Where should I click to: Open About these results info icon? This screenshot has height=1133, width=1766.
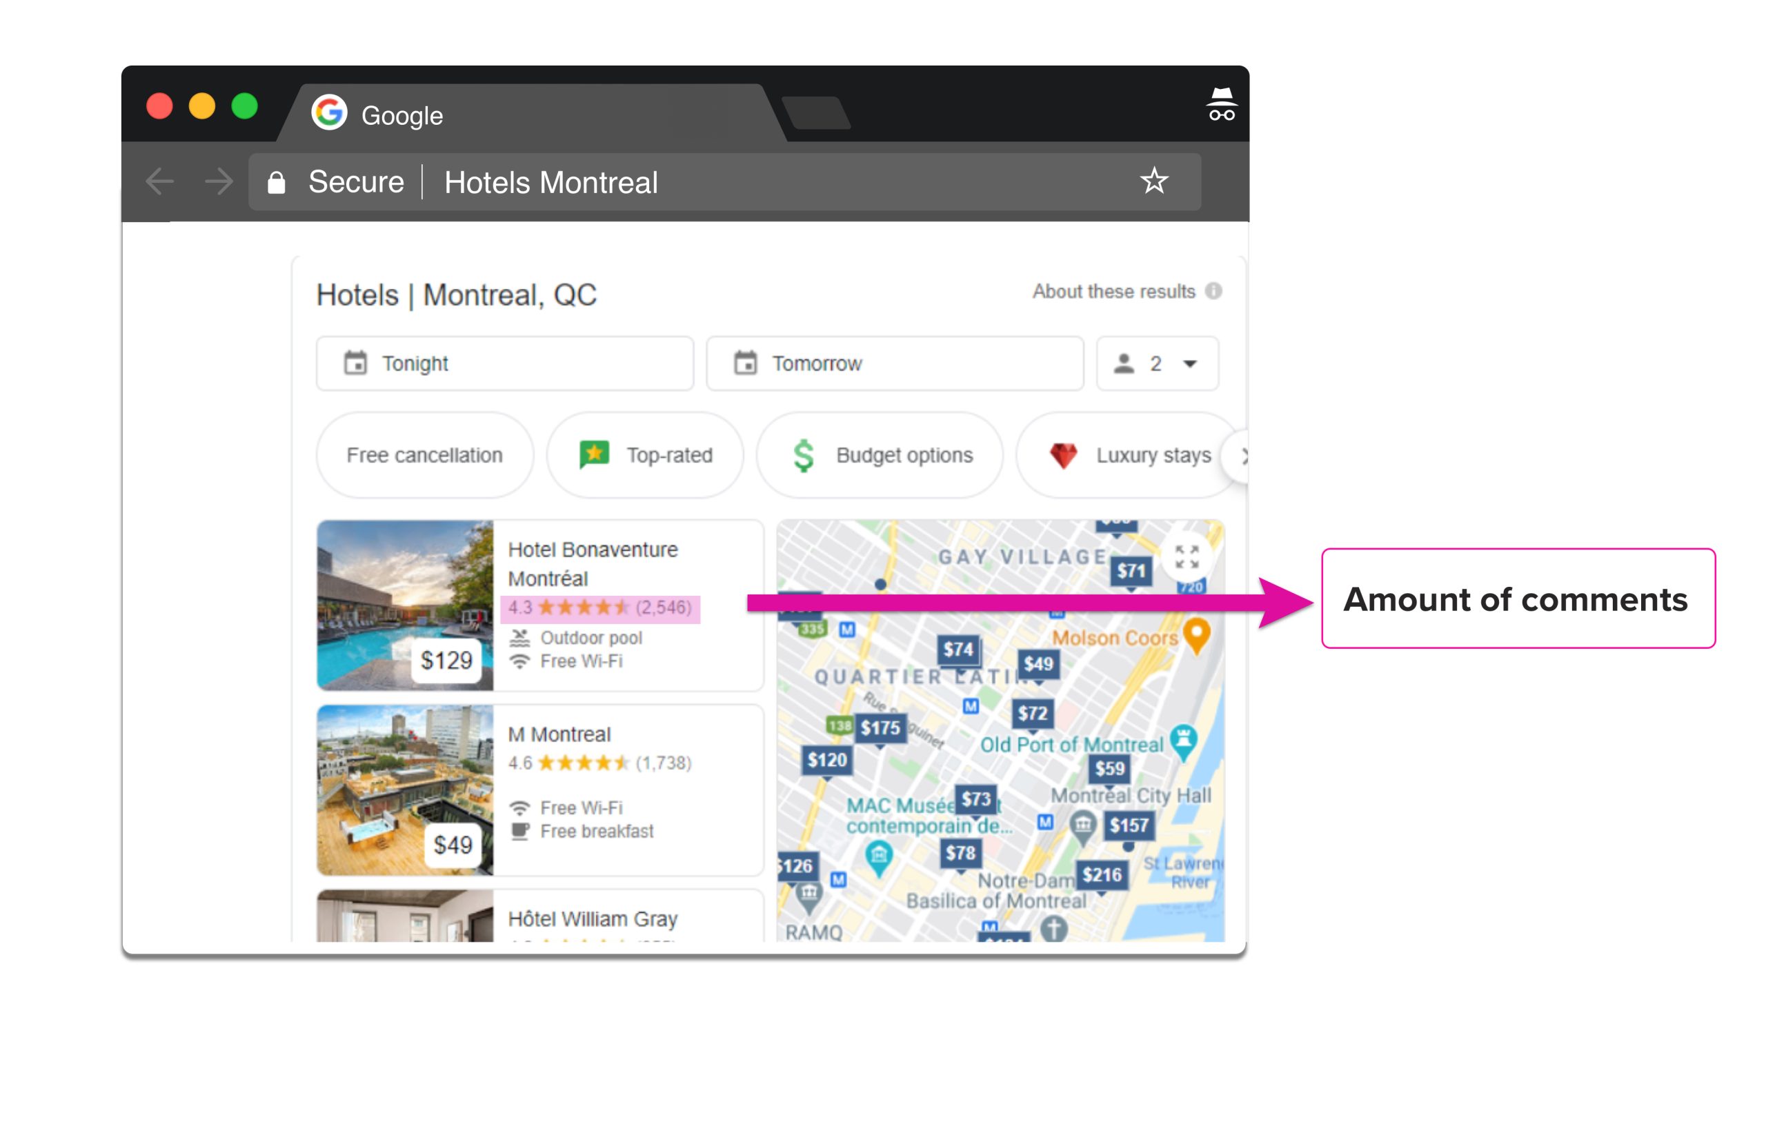1213,291
